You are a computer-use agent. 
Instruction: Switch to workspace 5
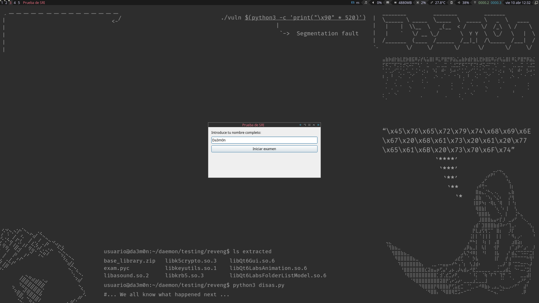pyautogui.click(x=19, y=3)
